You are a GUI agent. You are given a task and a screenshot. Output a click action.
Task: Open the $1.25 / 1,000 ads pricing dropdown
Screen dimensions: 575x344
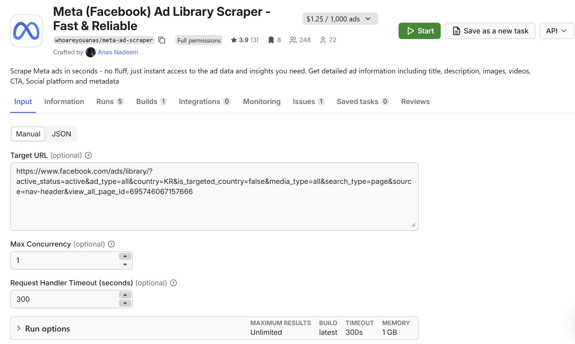[x=340, y=19]
